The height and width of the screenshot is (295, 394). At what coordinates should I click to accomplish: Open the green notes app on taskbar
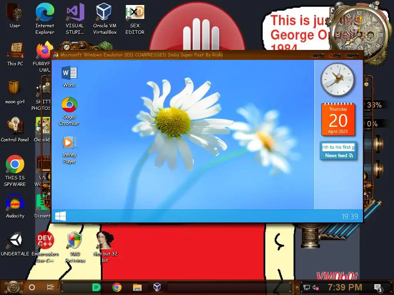coord(96,287)
